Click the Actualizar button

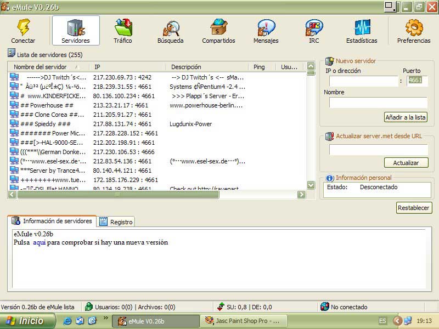pyautogui.click(x=406, y=163)
